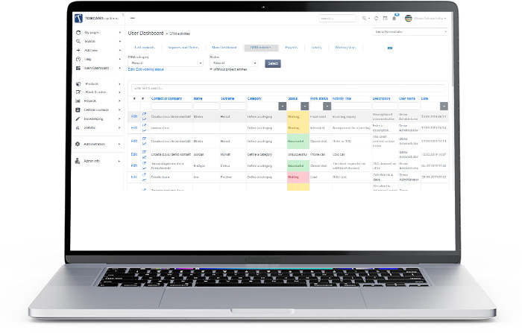Click the search magnifier icon in header
The image size is (522, 333).
tap(365, 18)
